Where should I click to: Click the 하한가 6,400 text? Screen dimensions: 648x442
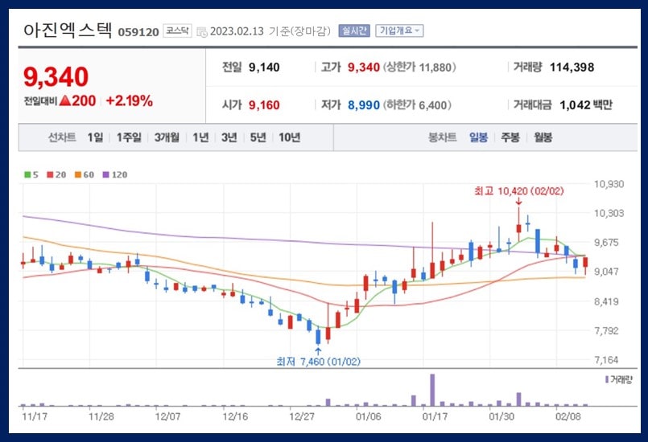418,104
